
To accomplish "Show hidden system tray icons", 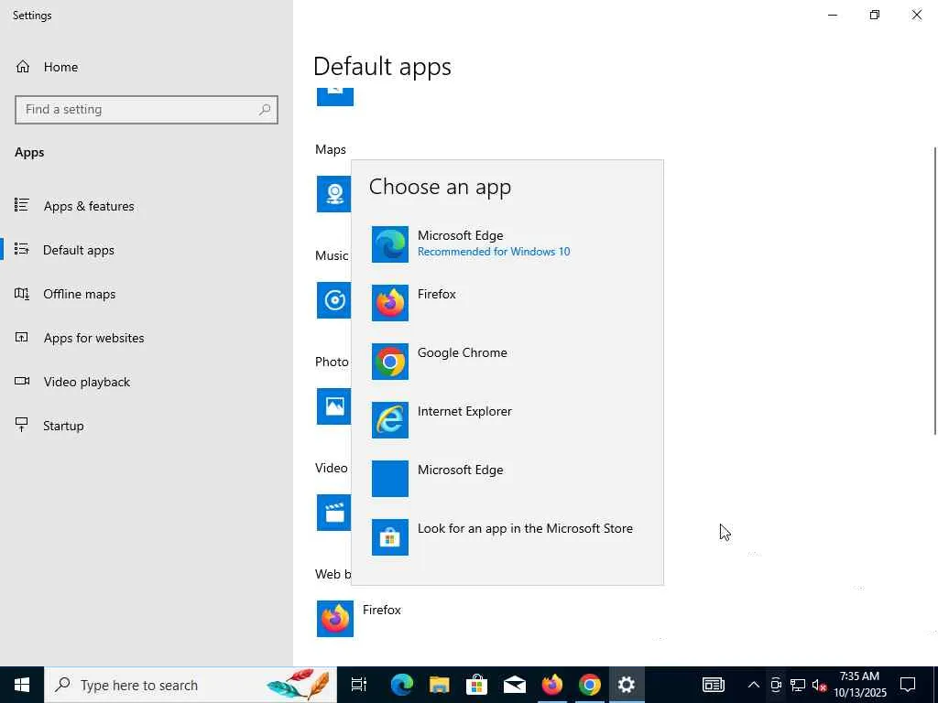I will point(754,685).
